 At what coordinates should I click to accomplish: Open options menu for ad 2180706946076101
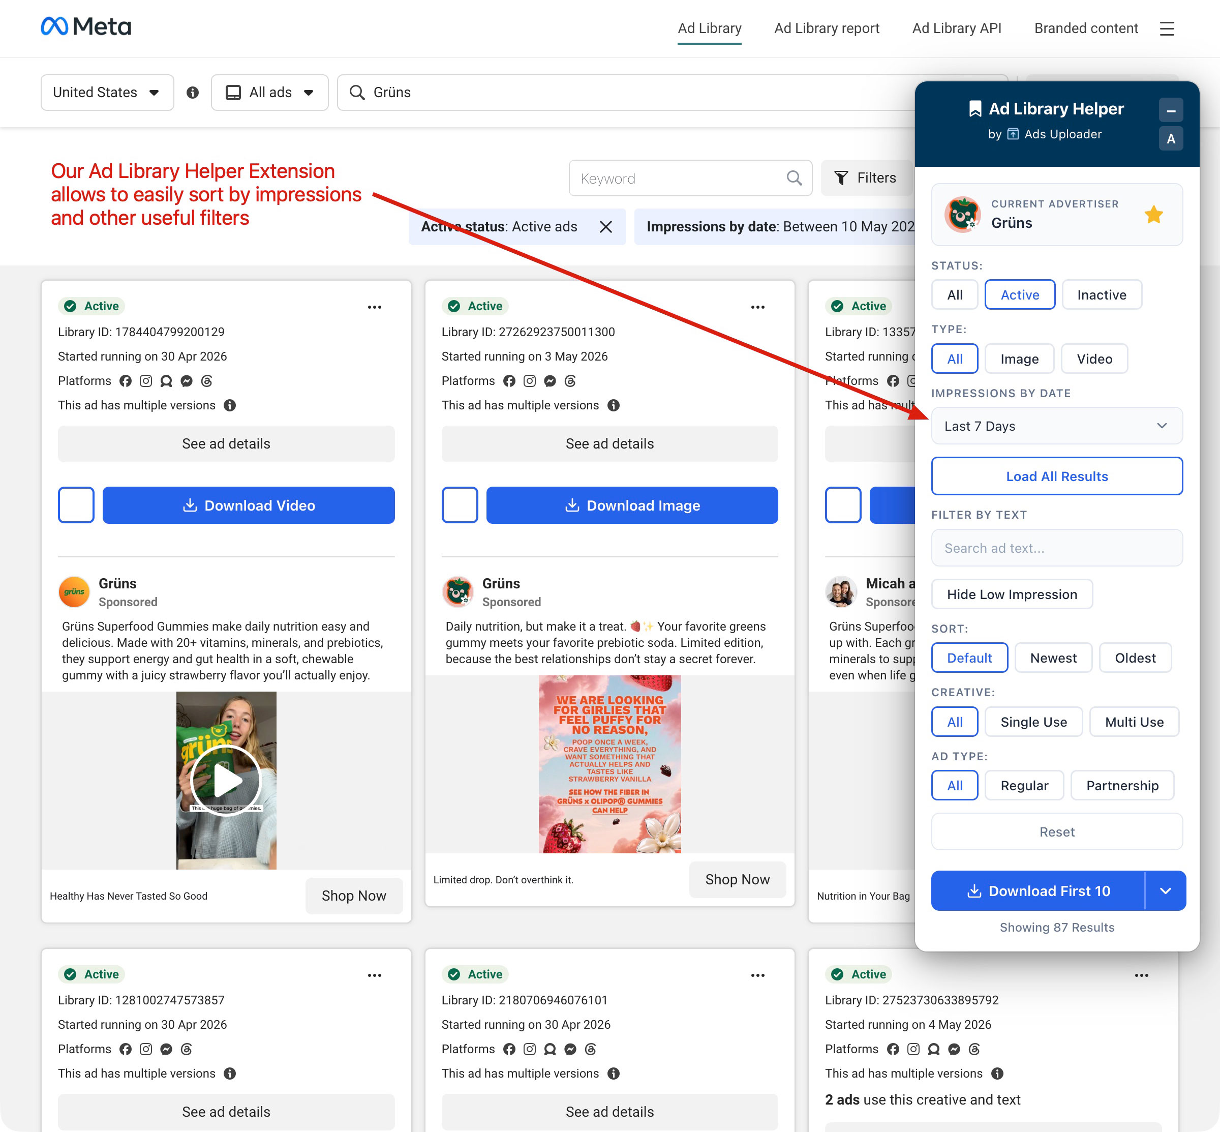(x=757, y=975)
